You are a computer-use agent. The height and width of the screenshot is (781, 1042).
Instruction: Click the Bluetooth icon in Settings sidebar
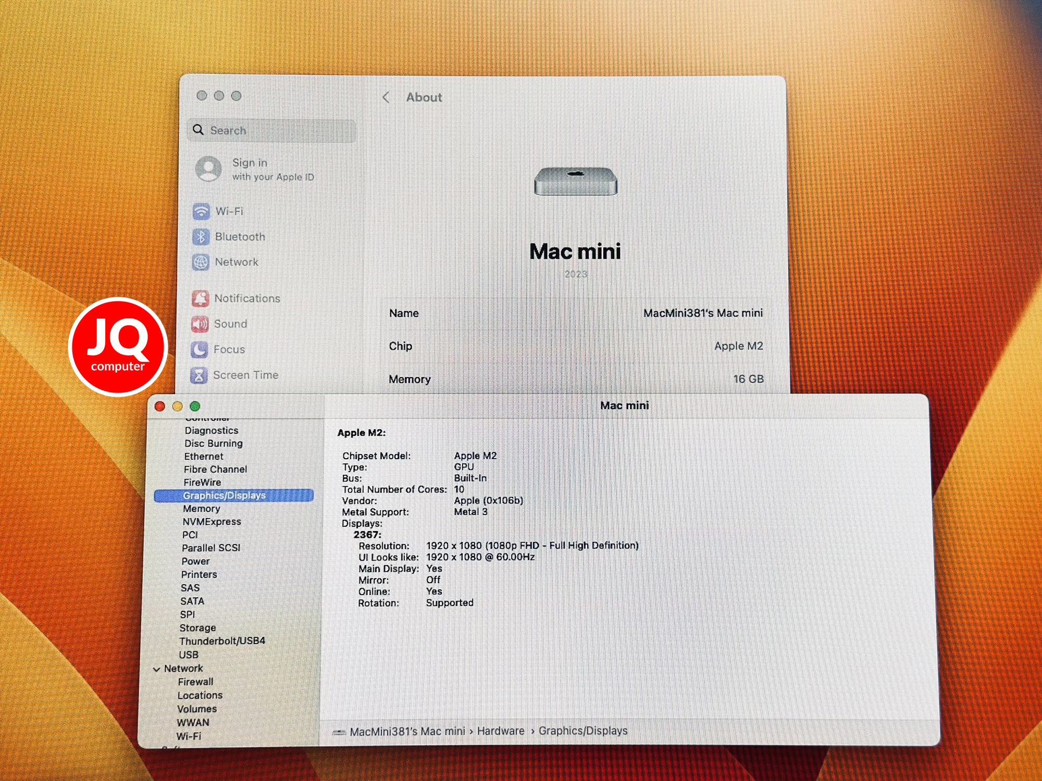(x=201, y=237)
